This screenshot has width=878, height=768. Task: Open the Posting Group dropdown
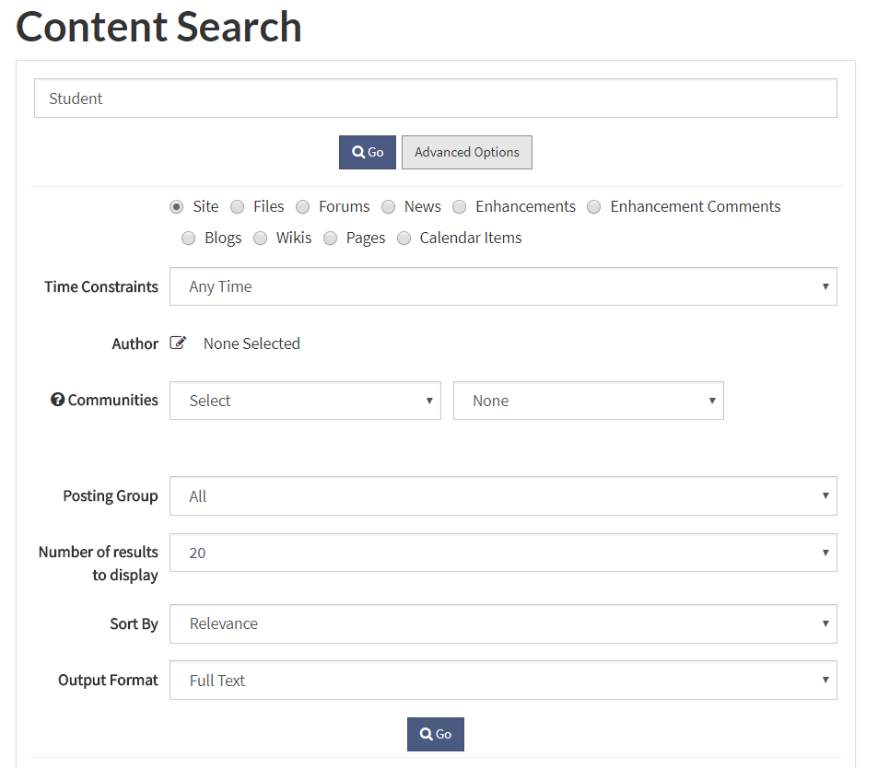tap(503, 496)
